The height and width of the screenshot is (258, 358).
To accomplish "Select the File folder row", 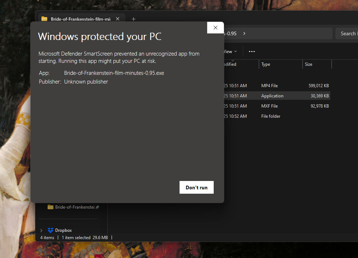I will point(277,116).
